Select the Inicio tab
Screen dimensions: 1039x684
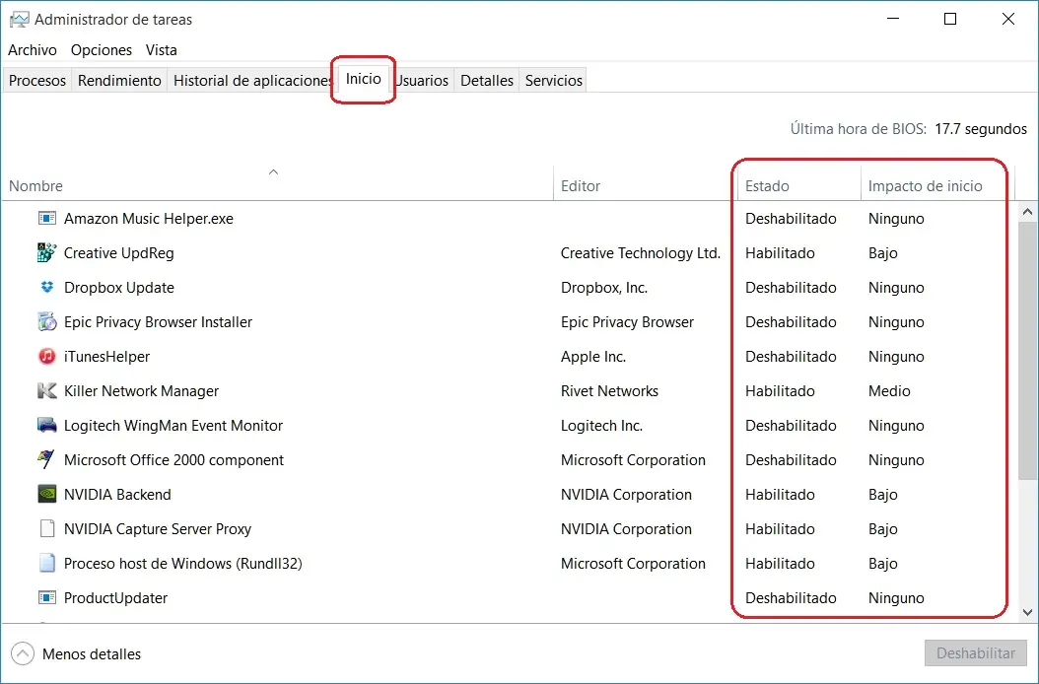click(x=363, y=79)
